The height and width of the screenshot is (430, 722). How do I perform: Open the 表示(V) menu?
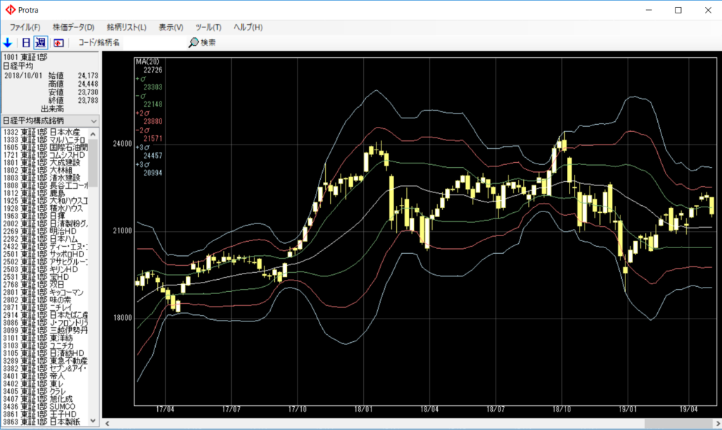171,27
